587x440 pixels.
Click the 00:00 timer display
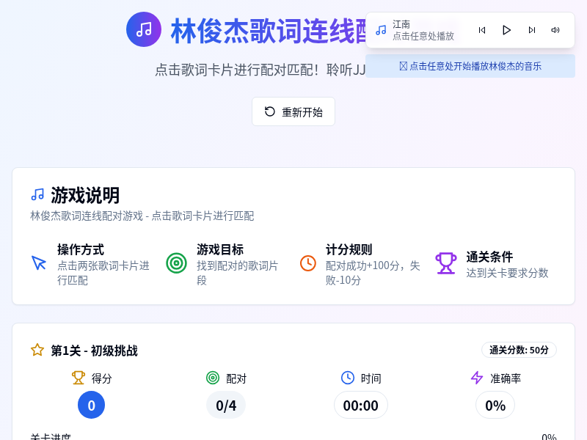[x=361, y=406]
